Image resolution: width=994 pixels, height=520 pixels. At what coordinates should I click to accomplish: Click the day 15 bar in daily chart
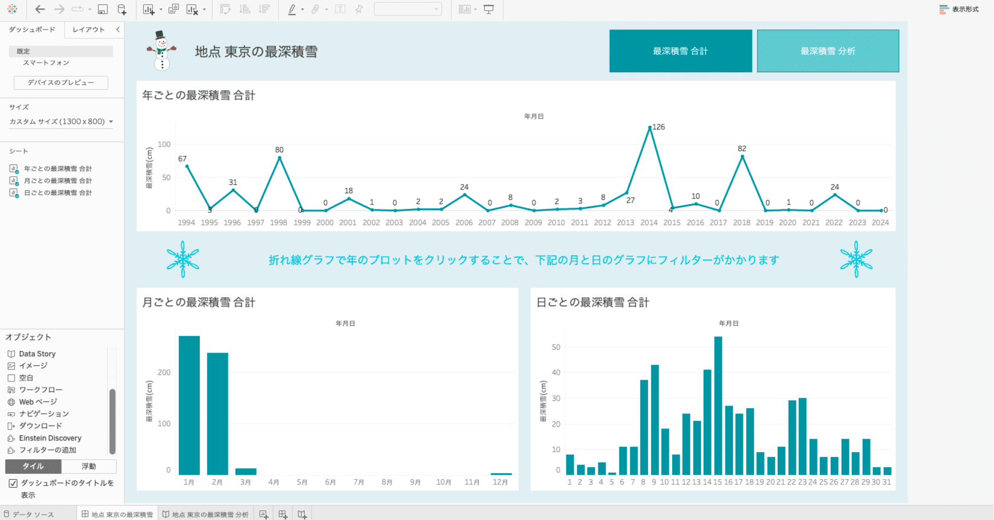click(718, 406)
